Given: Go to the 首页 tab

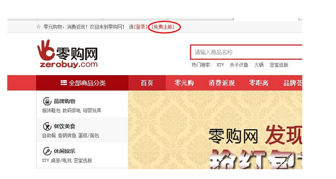Looking at the screenshot, I should click(147, 83).
